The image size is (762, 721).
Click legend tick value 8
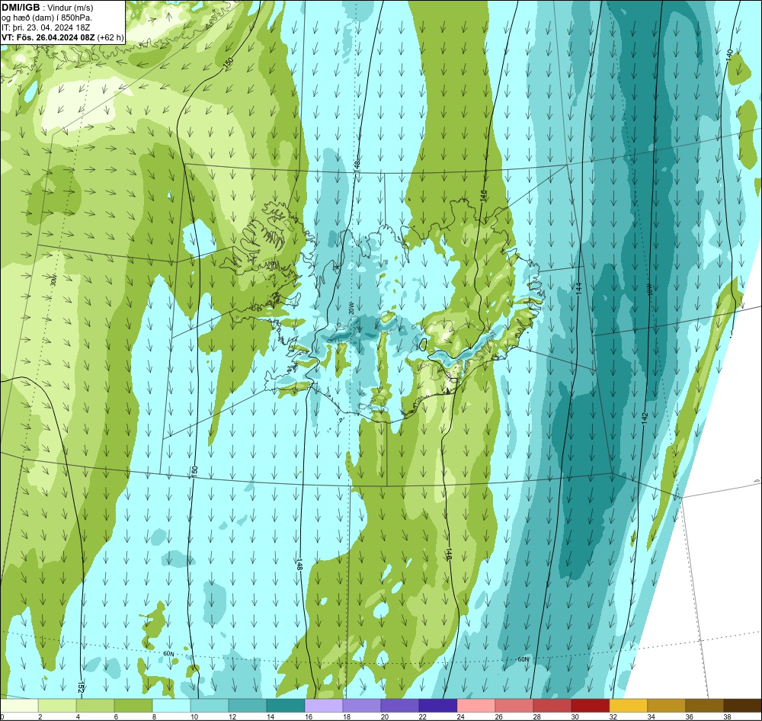(154, 716)
